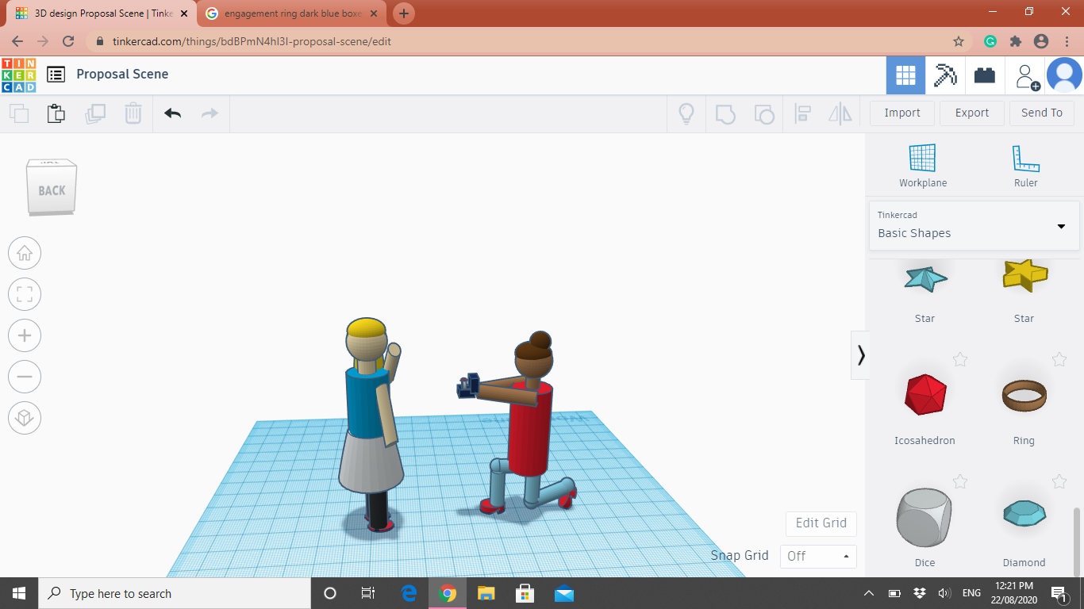Click the Duplicate and repeat icon
1084x609 pixels.
tap(95, 113)
